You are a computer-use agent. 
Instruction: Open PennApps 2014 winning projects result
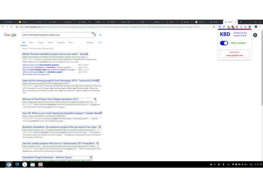pyautogui.click(x=60, y=81)
